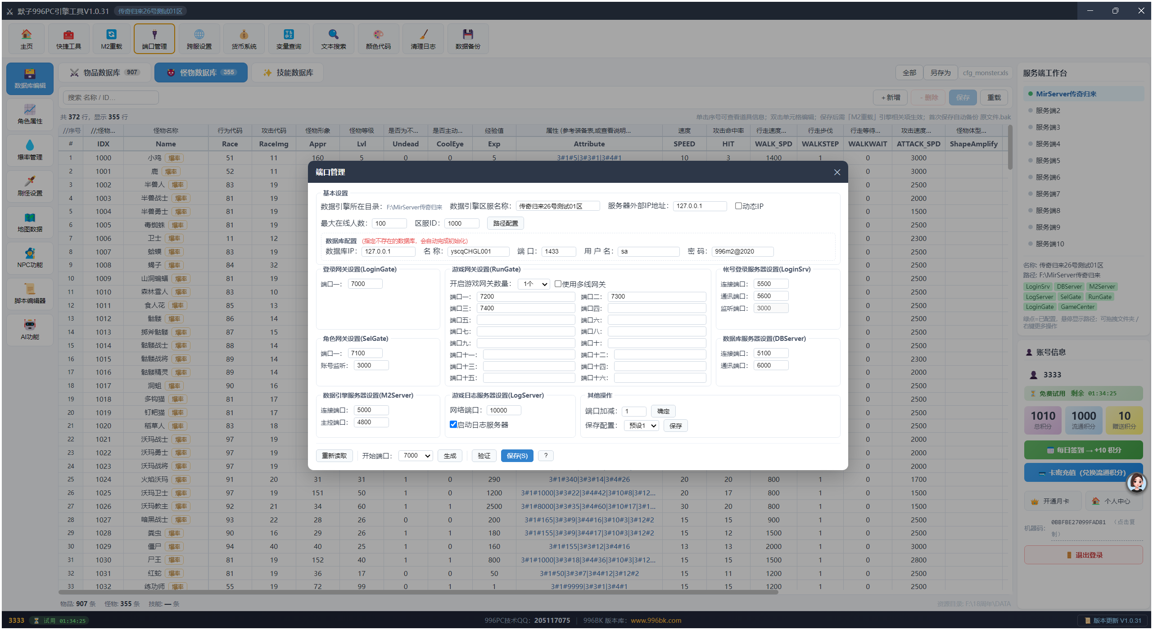The height and width of the screenshot is (630, 1153).
Task: Click the 退出登录 button
Action: pyautogui.click(x=1083, y=555)
